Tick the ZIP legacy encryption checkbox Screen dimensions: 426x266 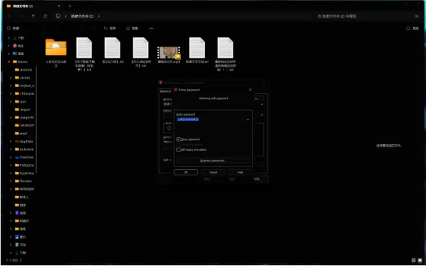(178, 150)
